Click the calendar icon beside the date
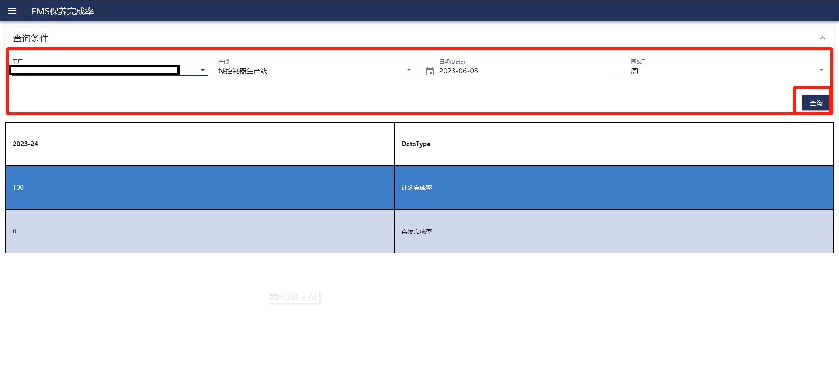 click(430, 71)
